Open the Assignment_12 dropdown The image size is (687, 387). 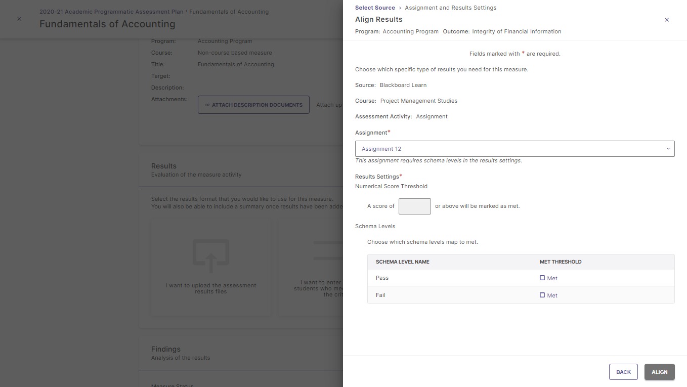pos(514,149)
